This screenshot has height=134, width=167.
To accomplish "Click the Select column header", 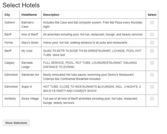I will (x=152, y=15).
